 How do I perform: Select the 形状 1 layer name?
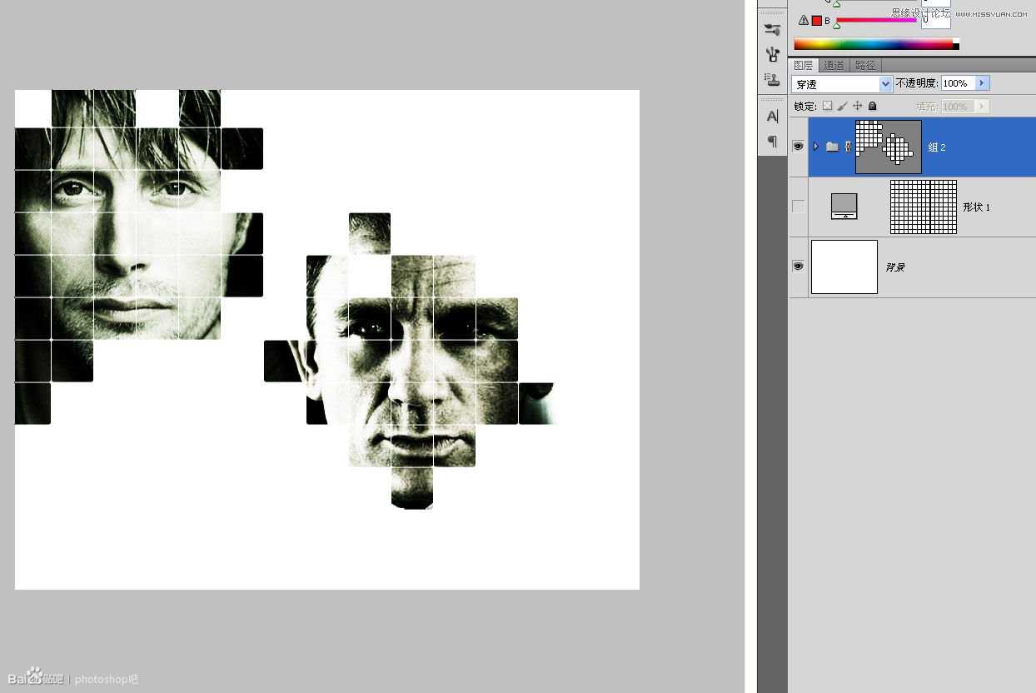(976, 207)
